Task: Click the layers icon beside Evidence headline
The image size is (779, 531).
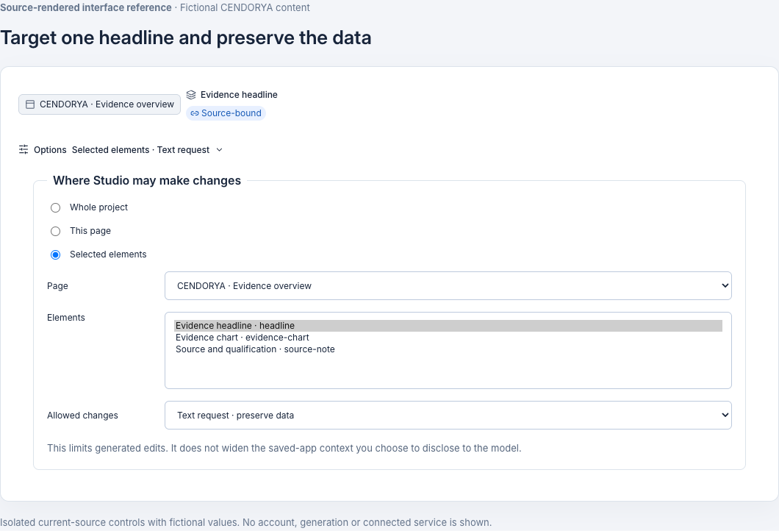Action: 191,95
